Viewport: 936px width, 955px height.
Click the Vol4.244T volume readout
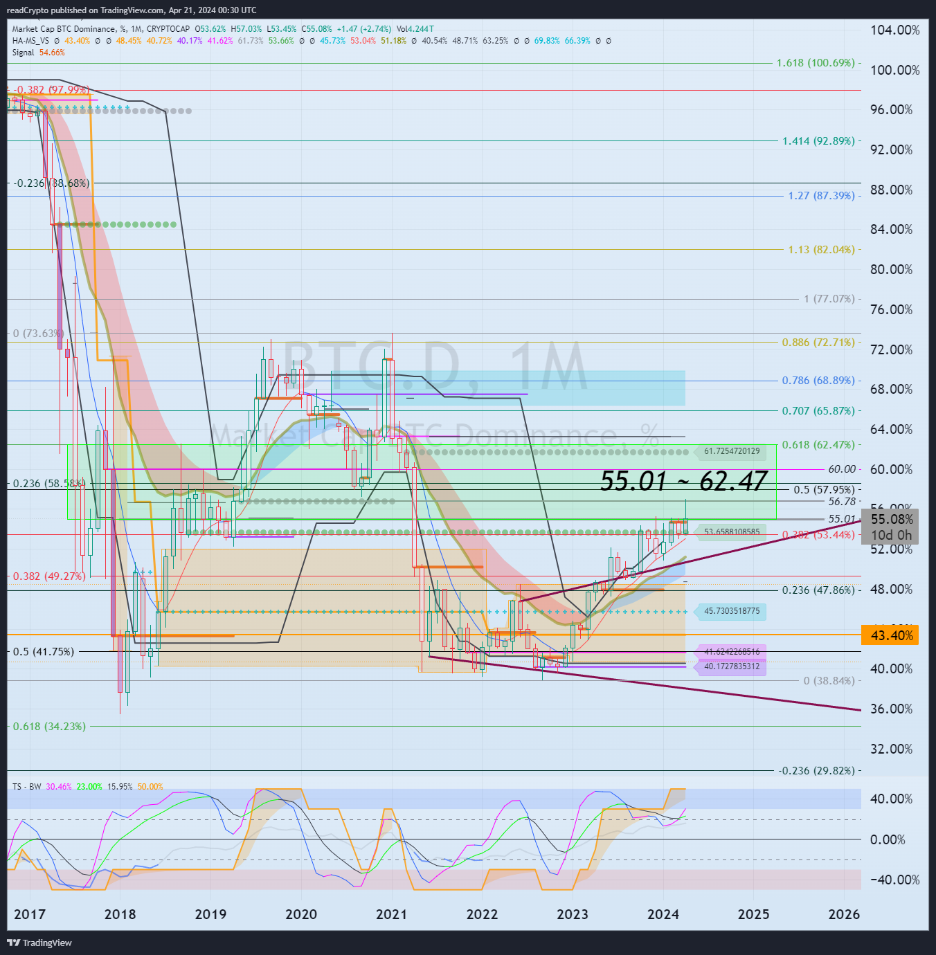[415, 29]
